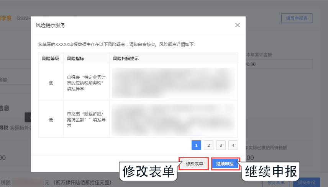Click the blurred scan hint in second row
This screenshot has width=328, height=187.
[173, 119]
